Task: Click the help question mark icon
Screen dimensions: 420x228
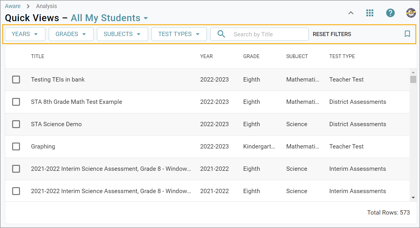Action: click(x=390, y=13)
